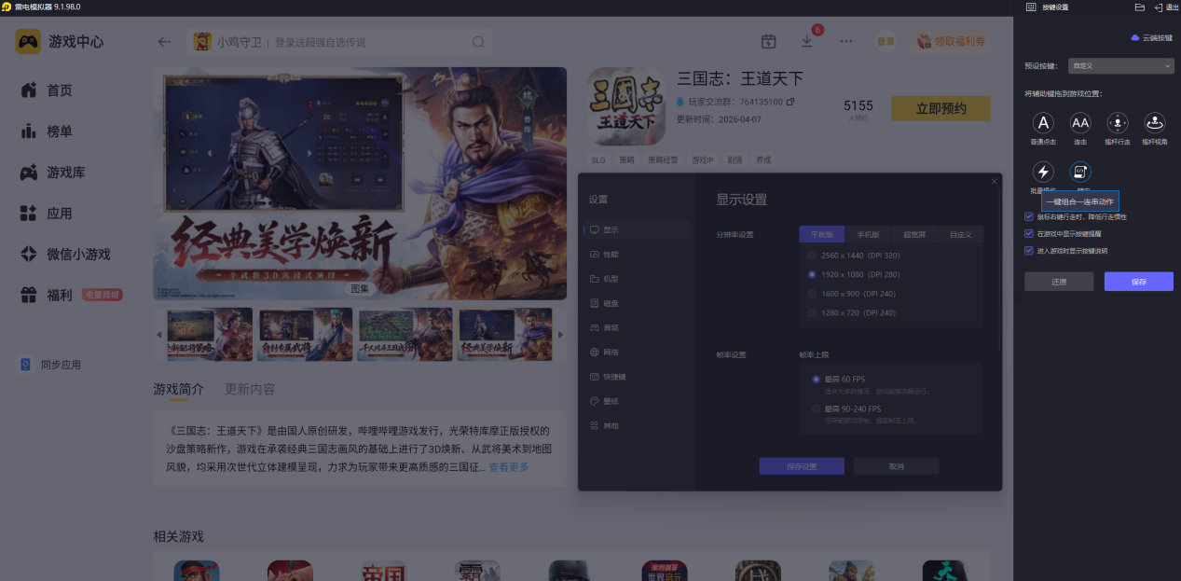Viewport: 1181px width, 581px height.
Task: Switch to the 超宽屏 ultrawide resolution tab
Action: point(913,234)
